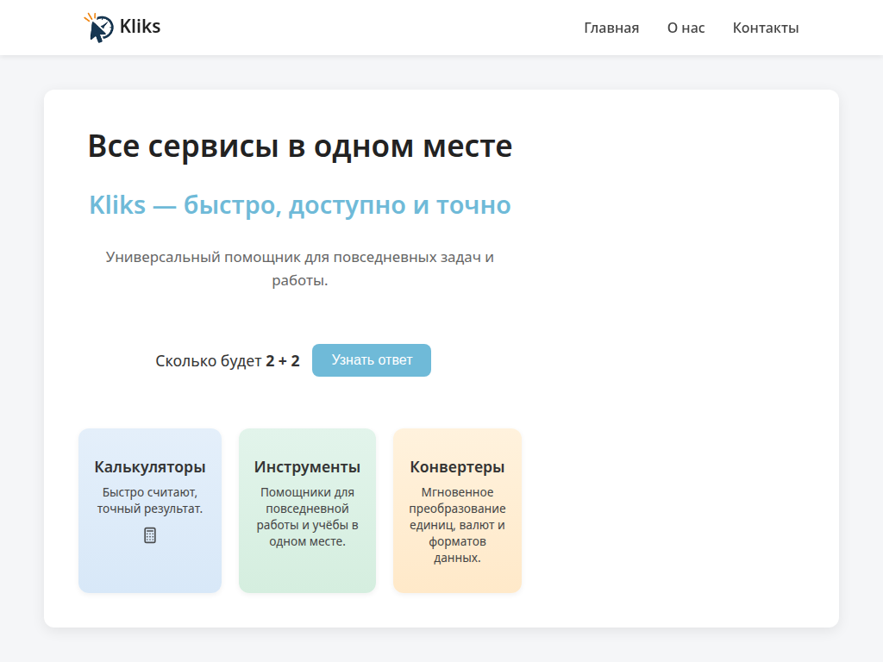Click the Калькуляторы card title

(149, 466)
